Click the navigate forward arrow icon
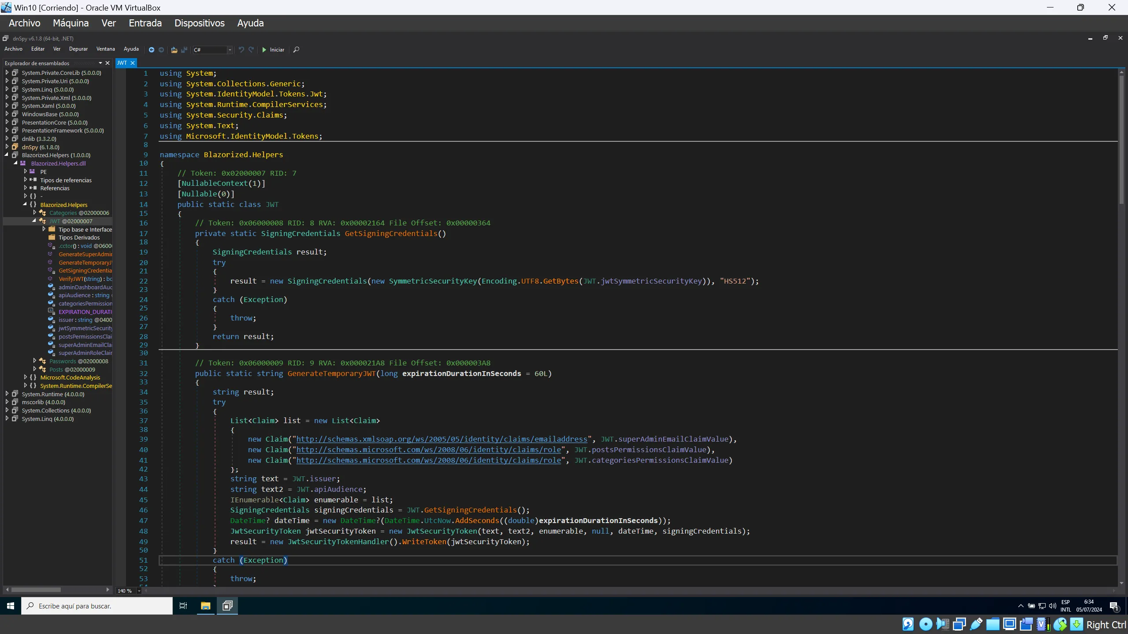The image size is (1128, 634). click(x=161, y=50)
